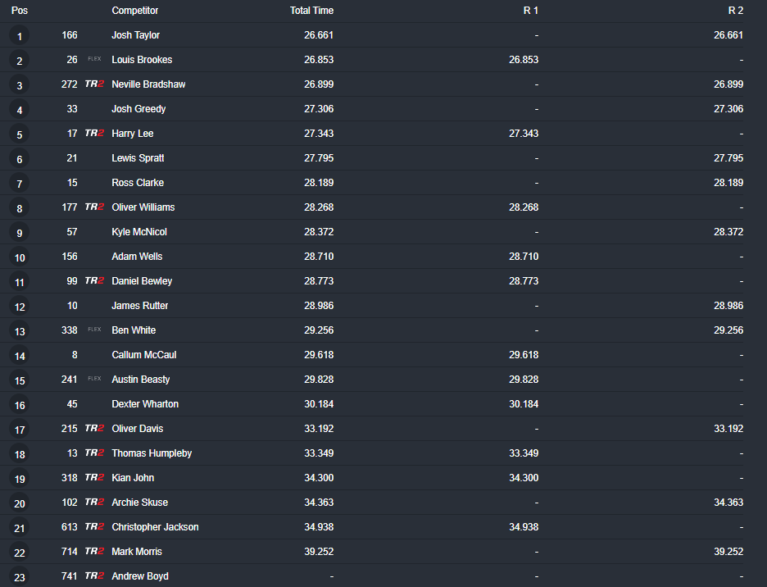Image resolution: width=767 pixels, height=587 pixels.
Task: Click the TR2 icon beside Harry Lee
Action: coord(94,134)
